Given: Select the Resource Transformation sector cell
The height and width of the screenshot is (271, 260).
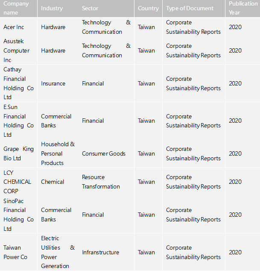Looking at the screenshot, I should 101,182.
